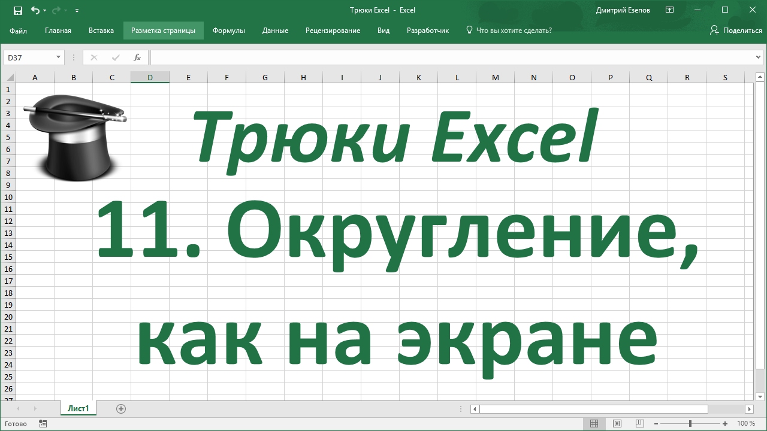Open the Name Box dropdown arrow
767x431 pixels.
(x=58, y=57)
